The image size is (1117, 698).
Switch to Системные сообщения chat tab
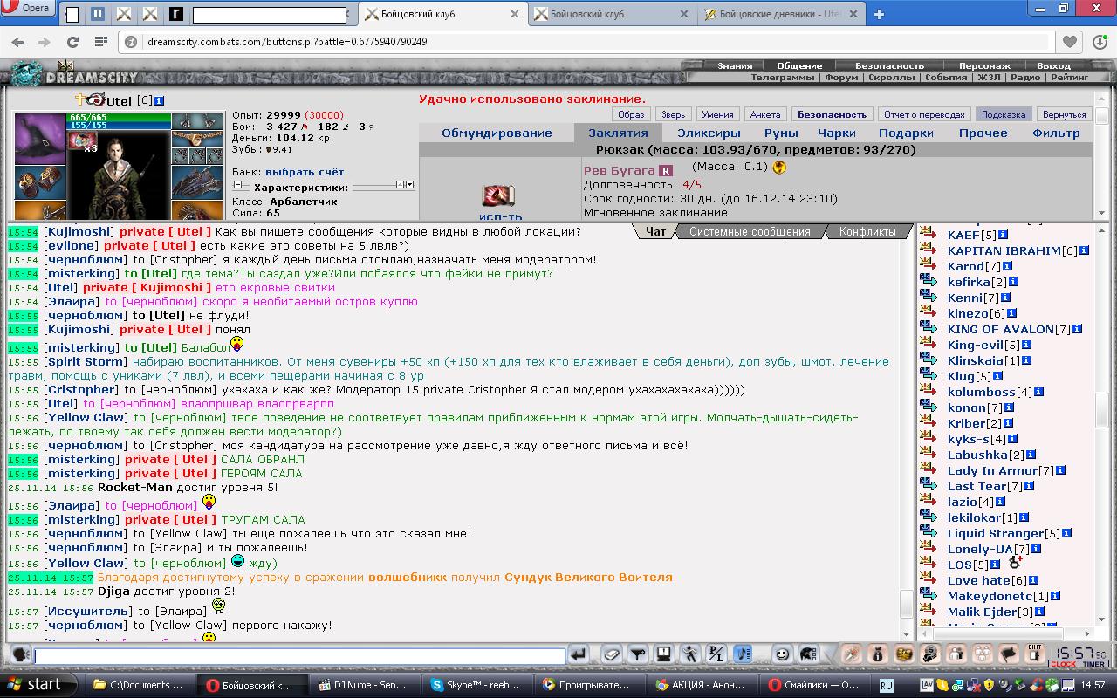[750, 231]
